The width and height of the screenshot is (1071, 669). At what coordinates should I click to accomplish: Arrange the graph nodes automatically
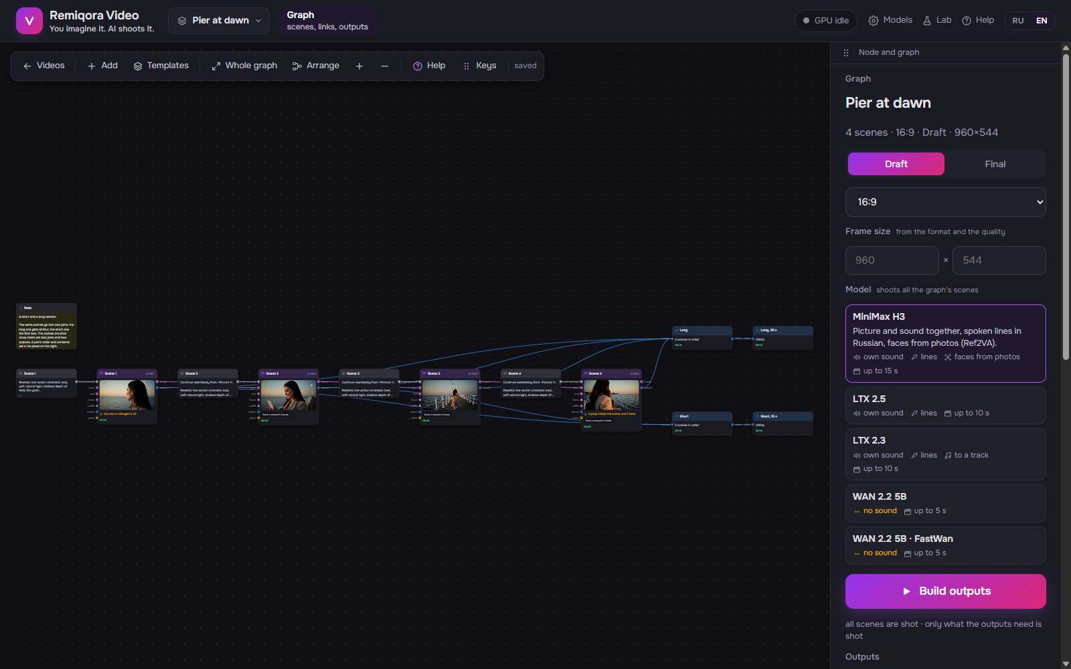(316, 66)
